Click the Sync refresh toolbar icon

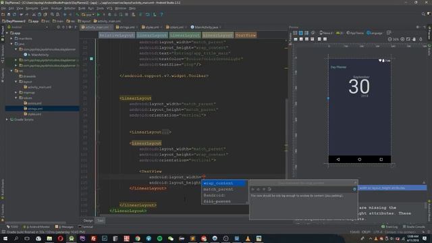[14, 14]
